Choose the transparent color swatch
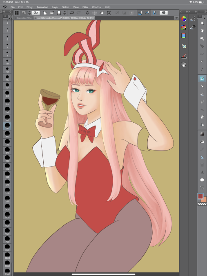 pyautogui.click(x=202, y=204)
